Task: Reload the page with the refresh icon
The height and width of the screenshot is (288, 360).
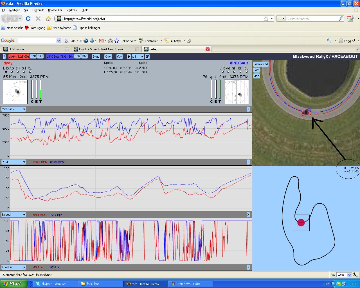Action: [28, 19]
